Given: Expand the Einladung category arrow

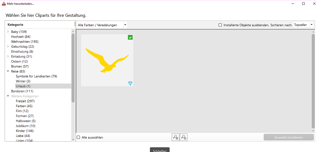Looking at the screenshot, I should [8, 56].
